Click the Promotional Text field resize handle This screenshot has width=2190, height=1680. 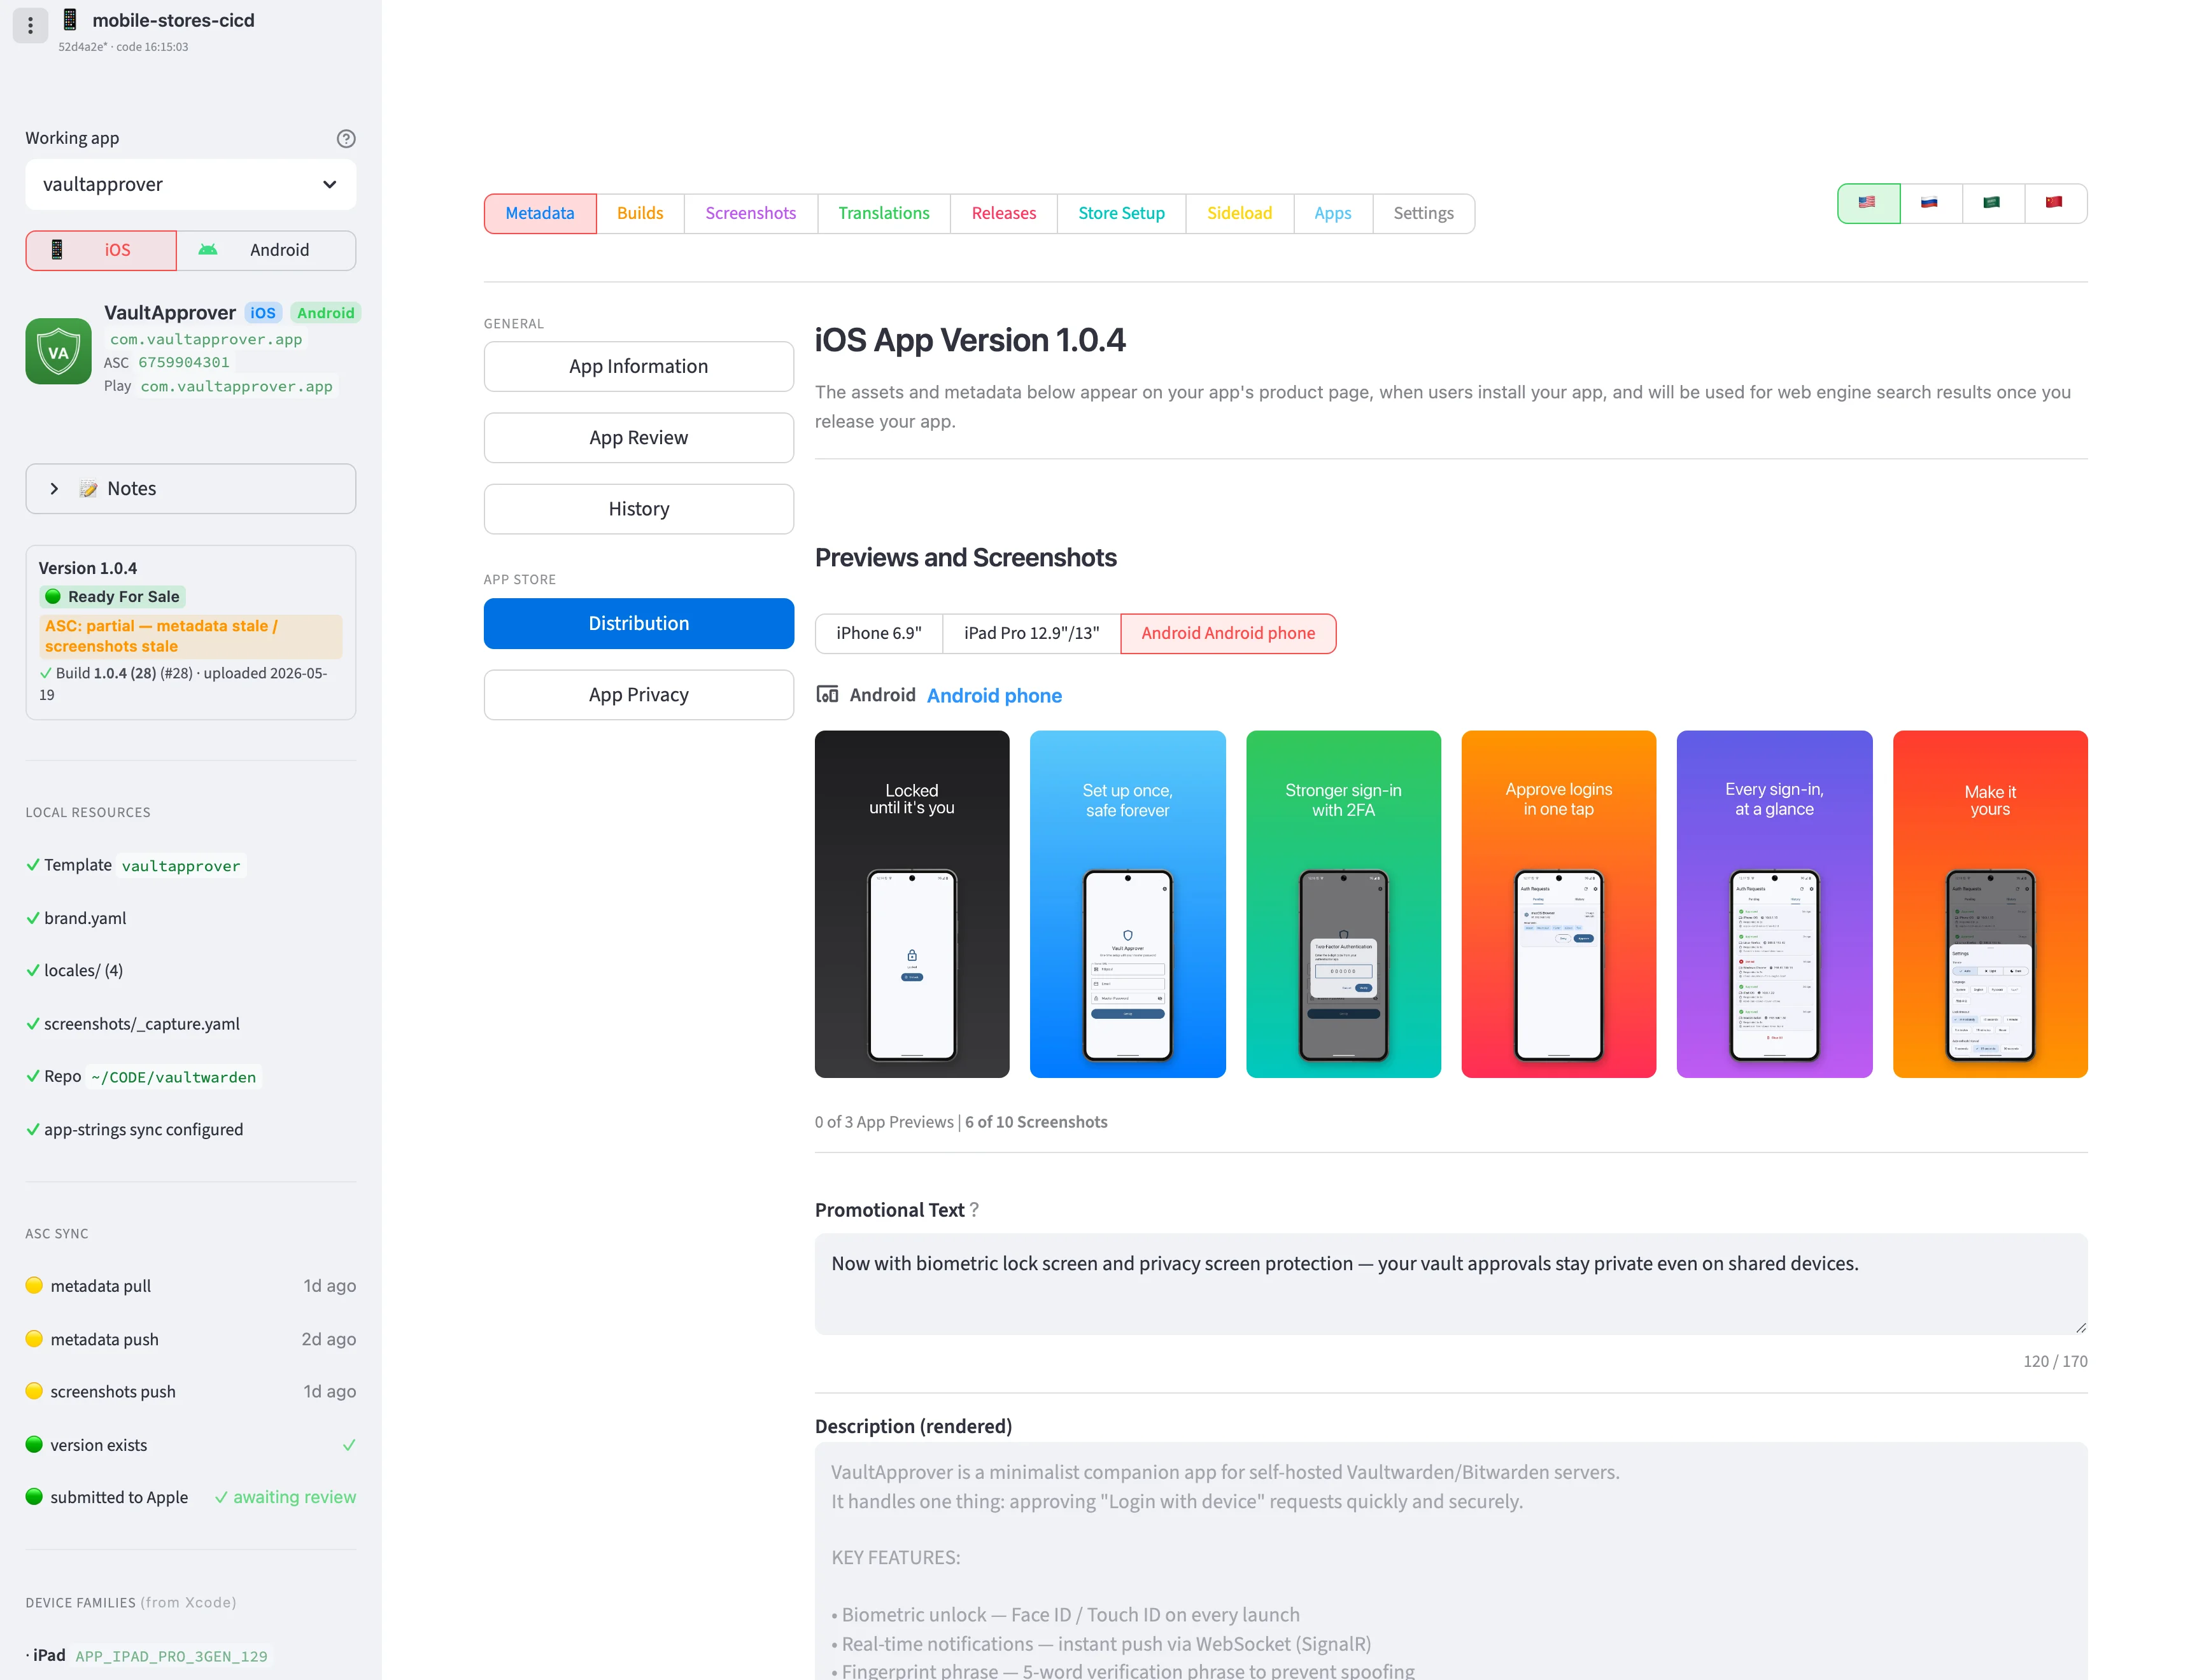click(2080, 1327)
